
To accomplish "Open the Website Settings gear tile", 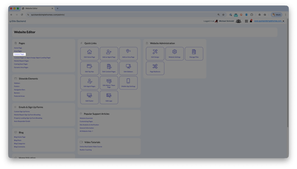I will [x=175, y=54].
